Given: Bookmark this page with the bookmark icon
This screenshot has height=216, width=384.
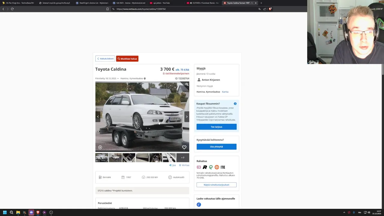Looking at the screenshot, I should tap(107, 9).
